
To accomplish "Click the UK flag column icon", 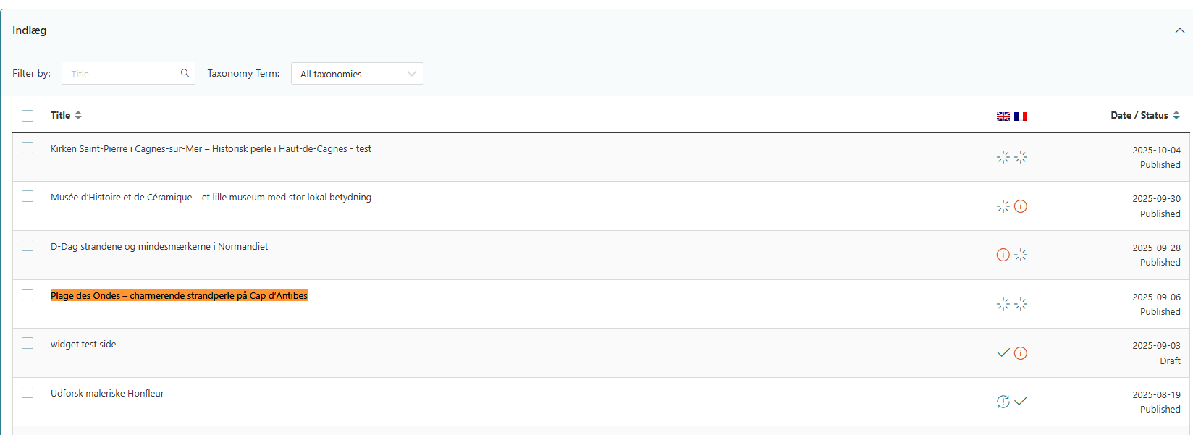I will [x=1003, y=117].
